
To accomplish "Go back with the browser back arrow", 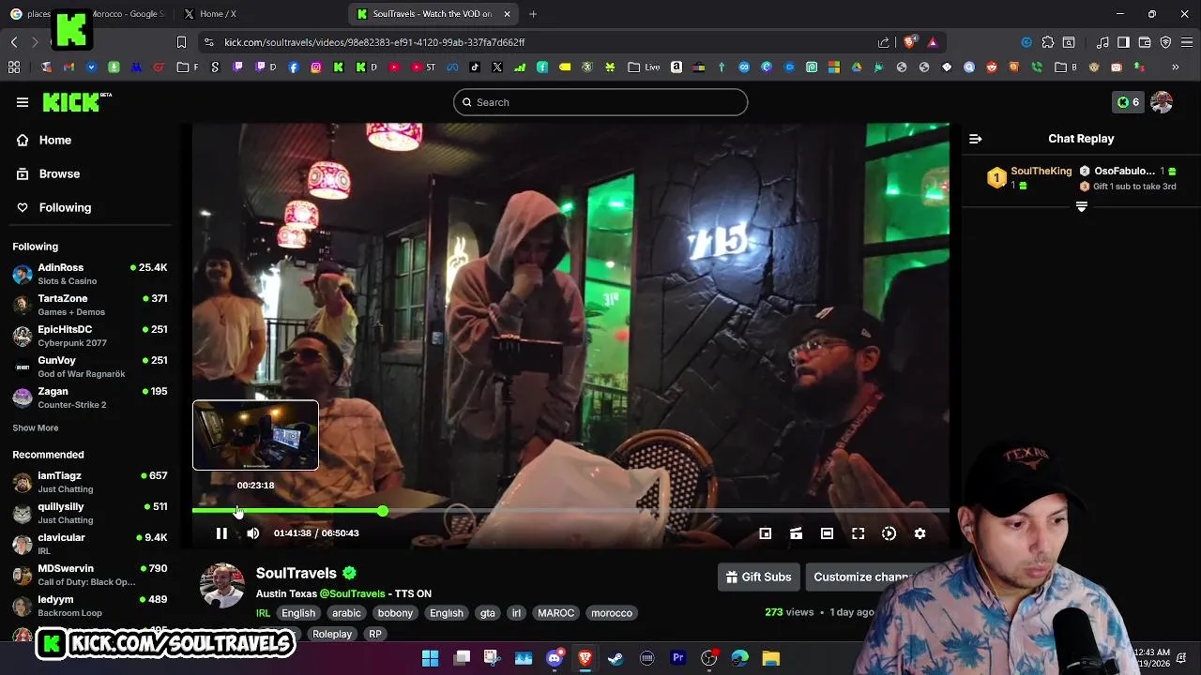I will pyautogui.click(x=14, y=42).
